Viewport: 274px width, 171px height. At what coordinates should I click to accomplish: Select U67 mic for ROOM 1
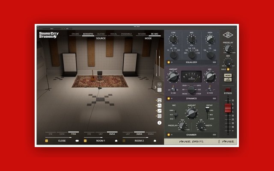[x=101, y=134]
